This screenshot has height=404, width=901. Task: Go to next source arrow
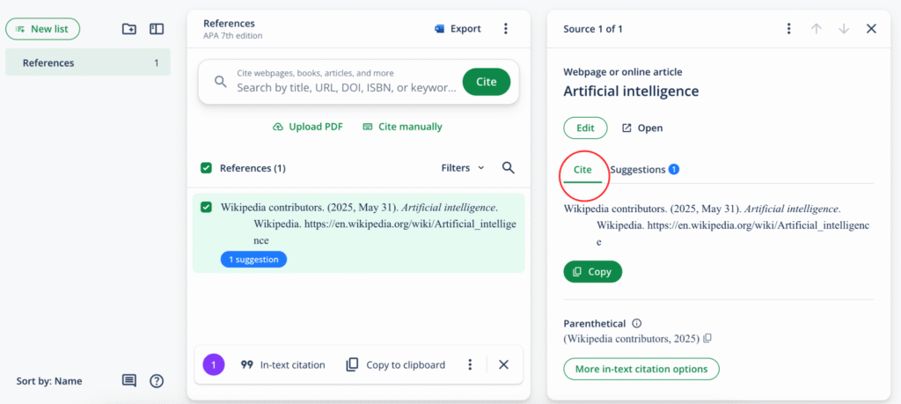tap(844, 29)
